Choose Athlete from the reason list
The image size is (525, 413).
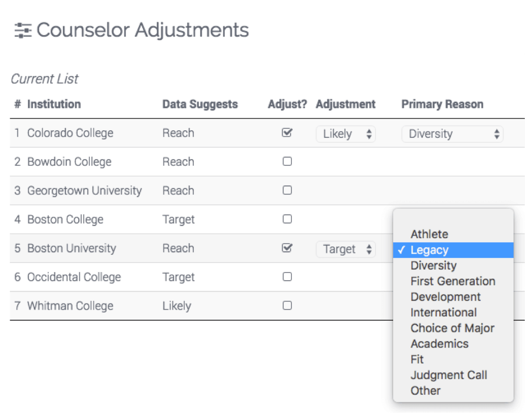click(453, 234)
